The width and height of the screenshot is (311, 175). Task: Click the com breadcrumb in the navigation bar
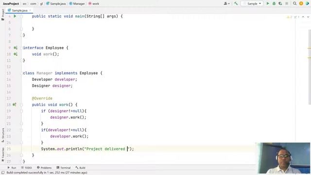pos(33,3)
